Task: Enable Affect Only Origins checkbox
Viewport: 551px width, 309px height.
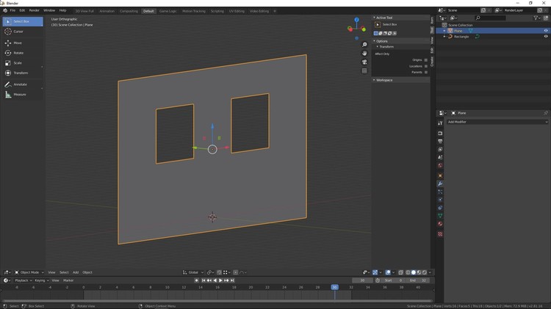Action: pos(426,60)
